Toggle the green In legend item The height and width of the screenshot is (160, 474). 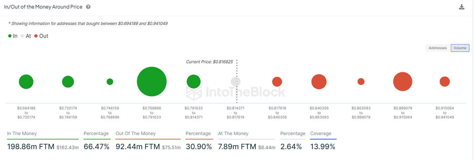click(13, 36)
